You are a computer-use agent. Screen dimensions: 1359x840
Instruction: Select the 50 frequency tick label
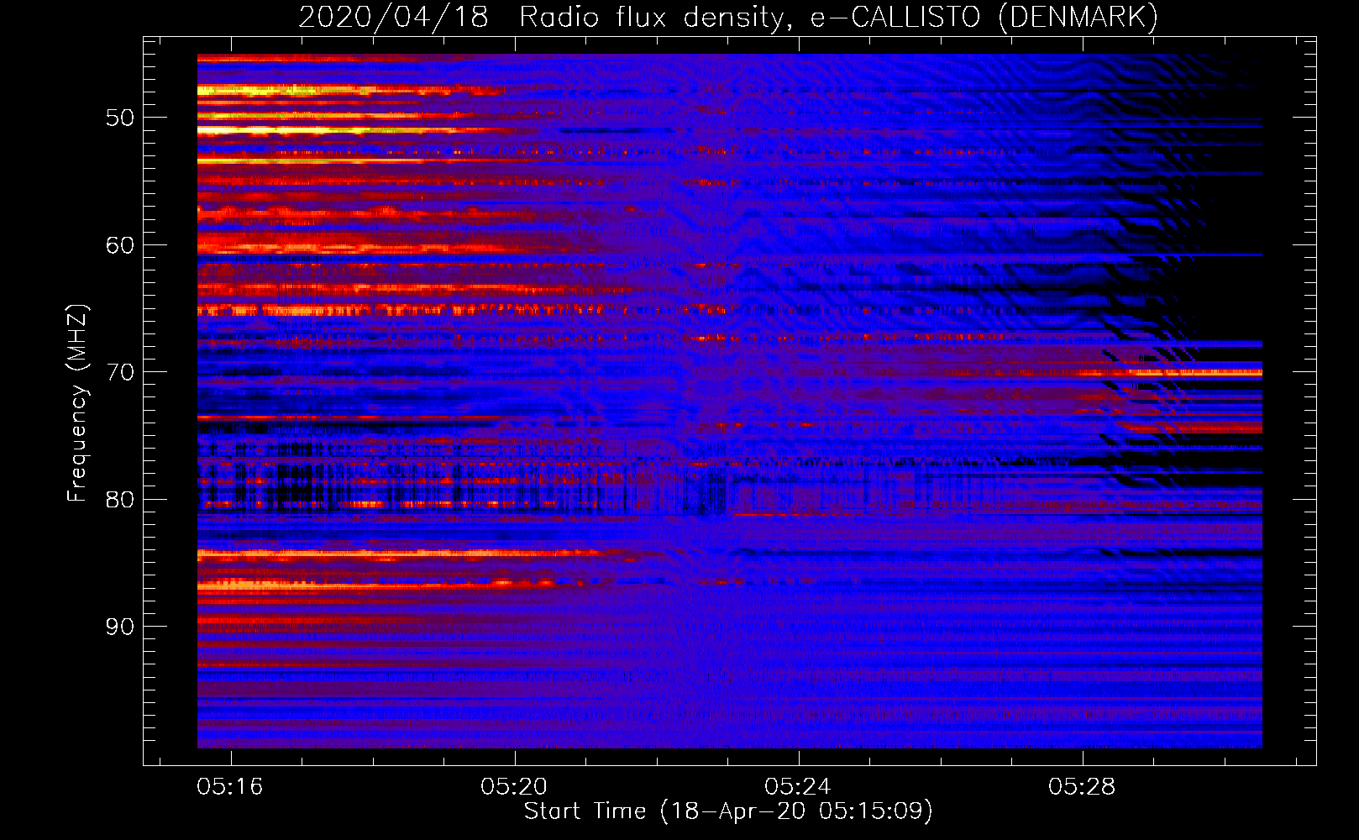coord(120,118)
